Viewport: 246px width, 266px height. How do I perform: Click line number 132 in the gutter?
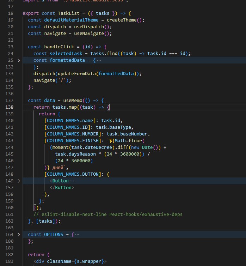pyautogui.click(x=9, y=67)
